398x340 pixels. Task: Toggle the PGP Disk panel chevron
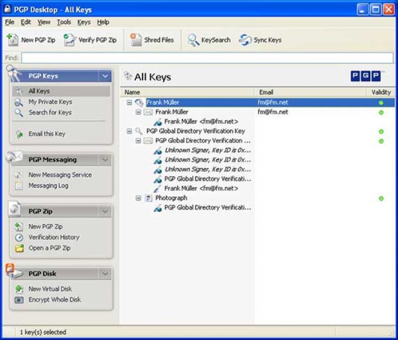105,274
